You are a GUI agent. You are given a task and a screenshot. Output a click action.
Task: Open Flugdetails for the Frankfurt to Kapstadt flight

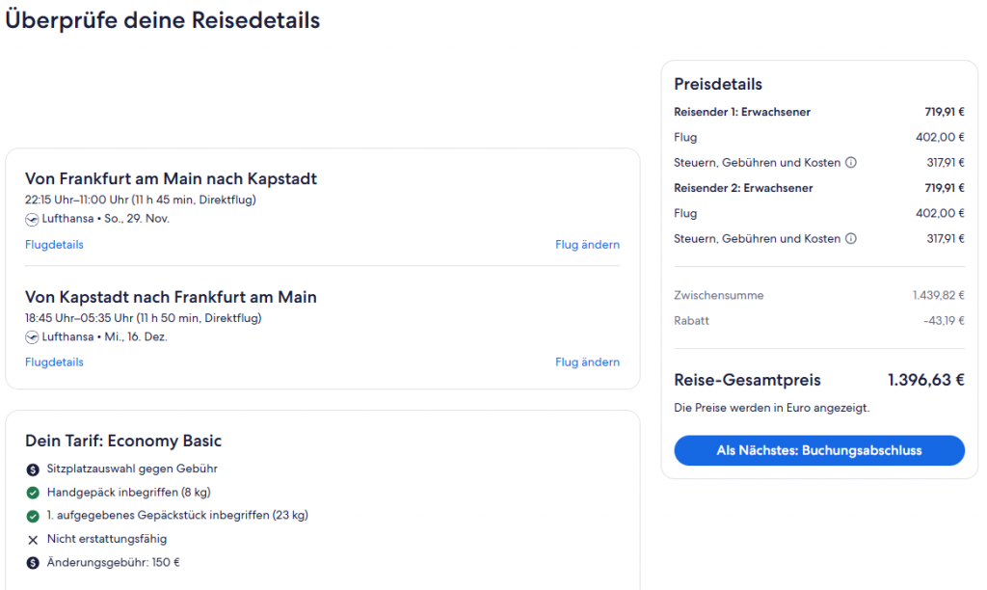54,245
